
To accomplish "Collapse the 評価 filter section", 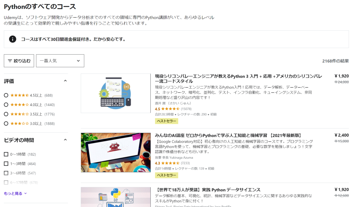I will click(65, 81).
